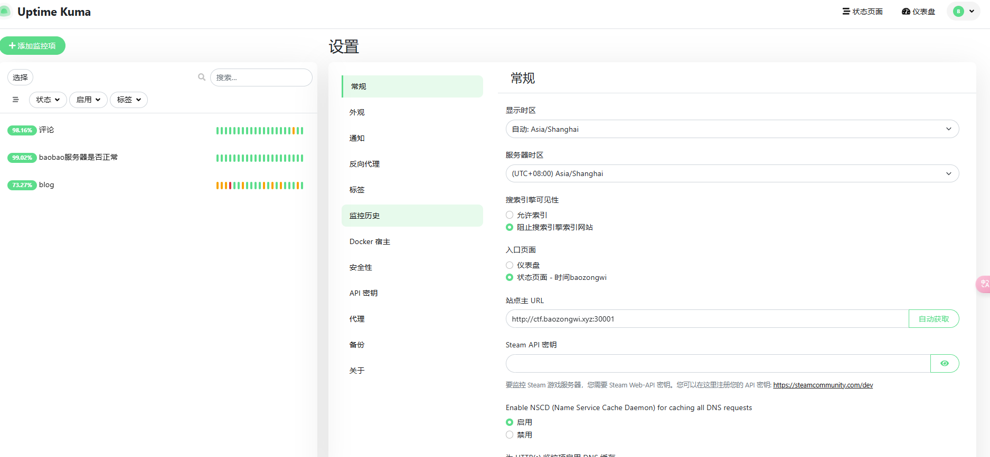Select the 允许索引 radio option

(510, 215)
